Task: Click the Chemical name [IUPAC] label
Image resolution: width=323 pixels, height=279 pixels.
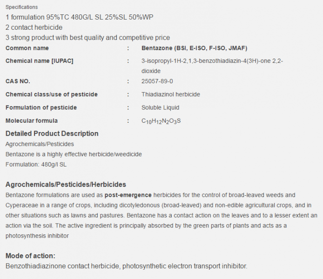Action: 40,61
